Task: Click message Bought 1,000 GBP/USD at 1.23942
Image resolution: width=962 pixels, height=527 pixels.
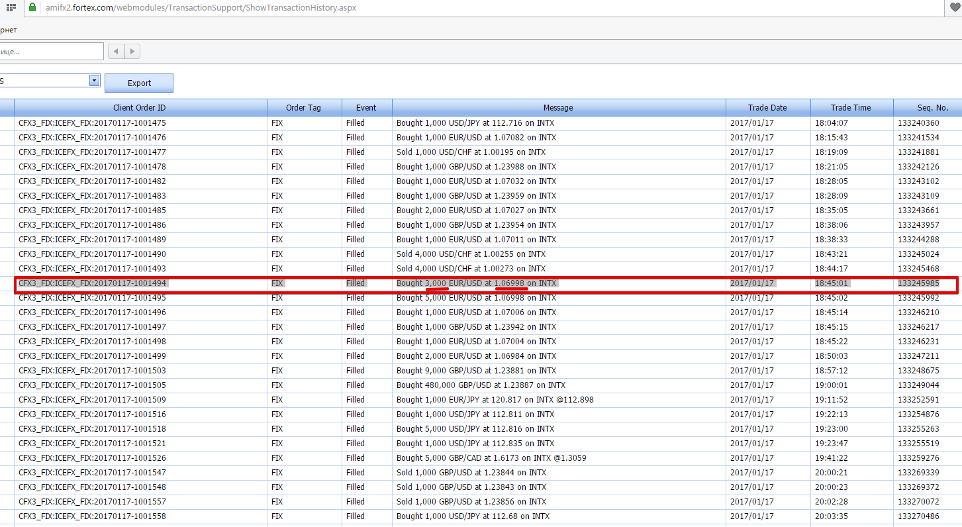Action: click(476, 327)
